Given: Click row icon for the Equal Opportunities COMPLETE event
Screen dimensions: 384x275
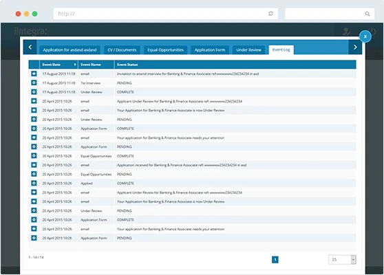Looking at the screenshot, I should [34, 155].
